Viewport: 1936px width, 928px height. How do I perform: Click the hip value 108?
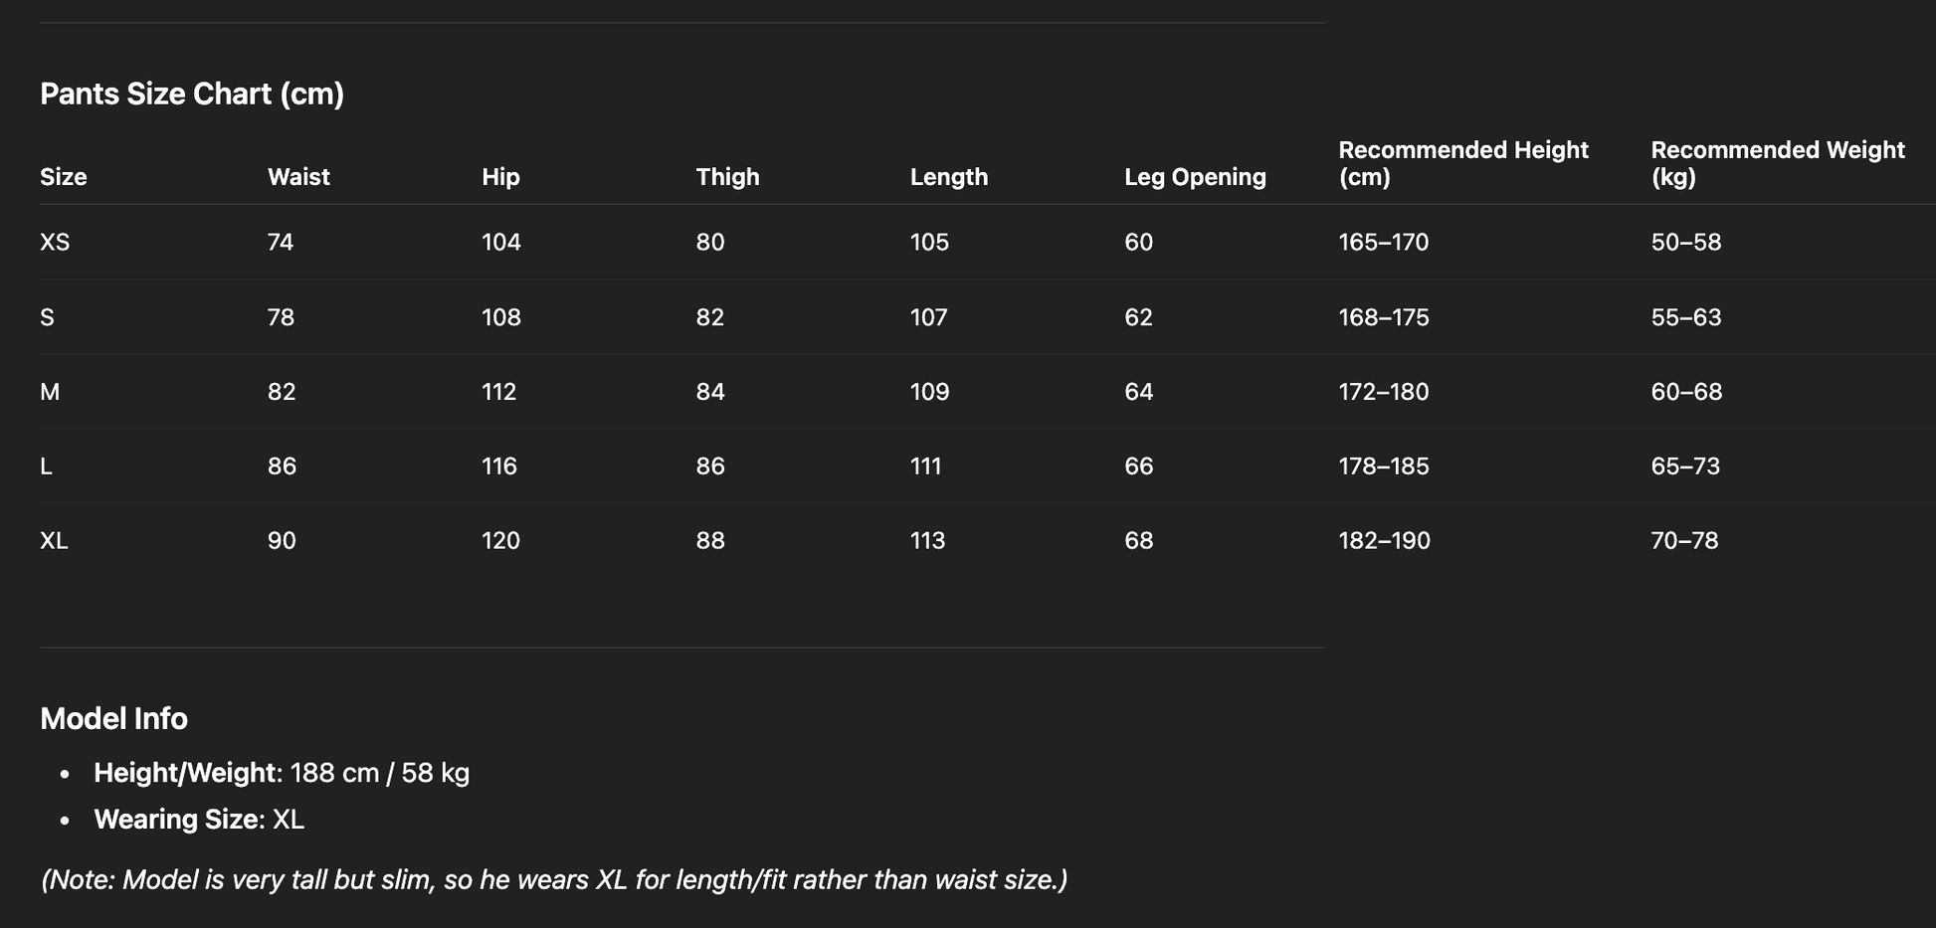500,317
